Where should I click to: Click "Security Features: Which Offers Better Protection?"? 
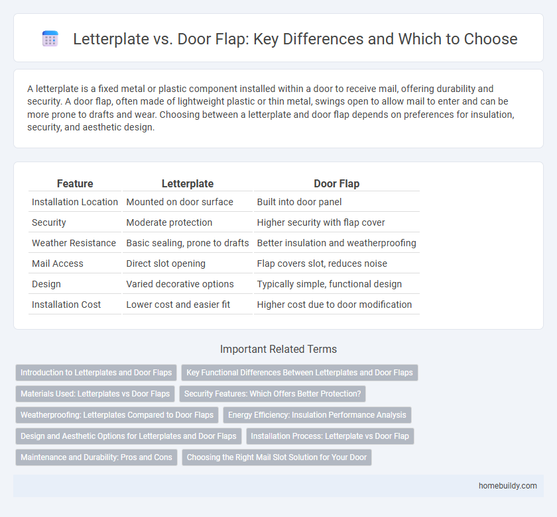(x=272, y=394)
